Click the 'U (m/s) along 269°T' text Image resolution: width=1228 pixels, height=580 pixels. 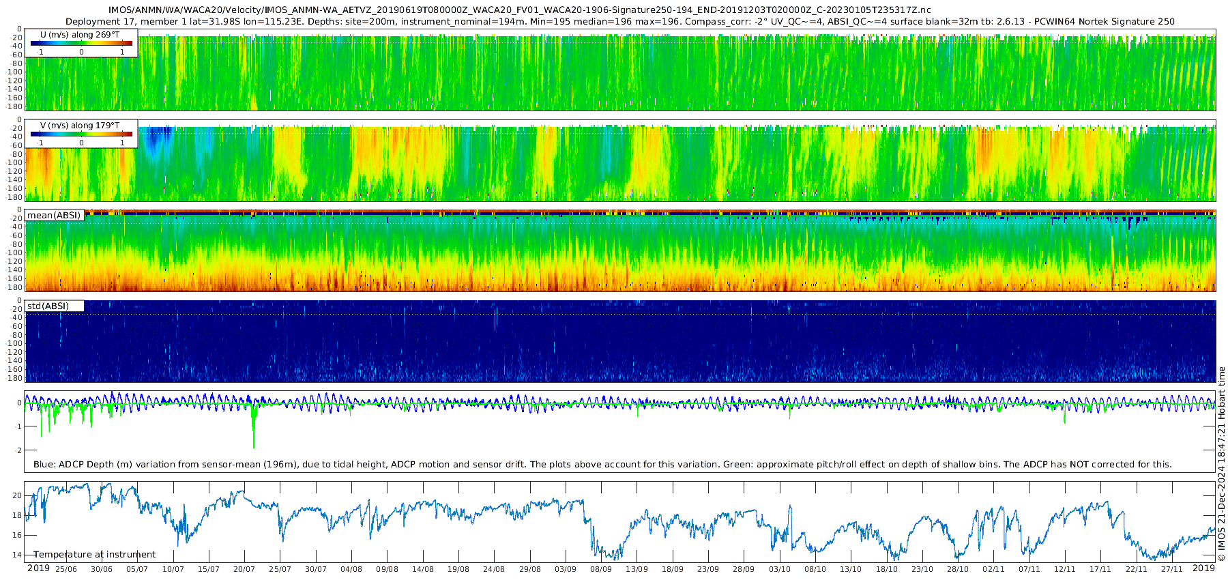[80, 34]
